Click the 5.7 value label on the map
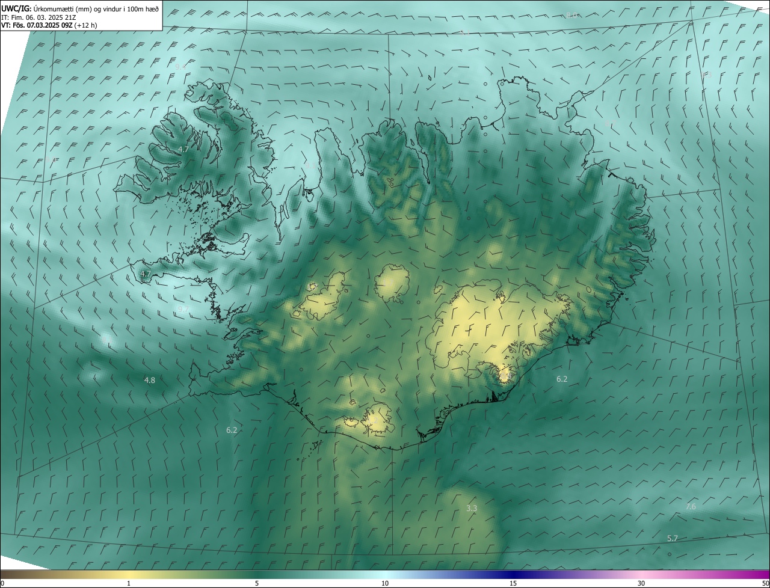The height and width of the screenshot is (588, 770). (673, 538)
